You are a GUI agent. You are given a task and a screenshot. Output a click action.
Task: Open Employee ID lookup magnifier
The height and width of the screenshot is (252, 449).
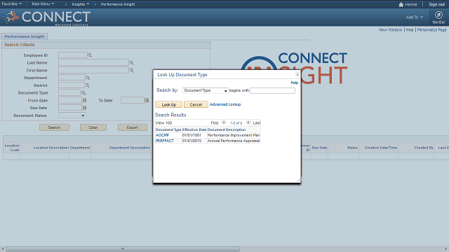click(90, 55)
